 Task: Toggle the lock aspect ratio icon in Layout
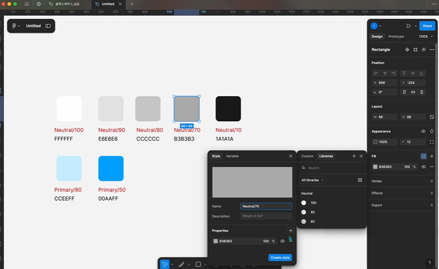tap(432, 117)
